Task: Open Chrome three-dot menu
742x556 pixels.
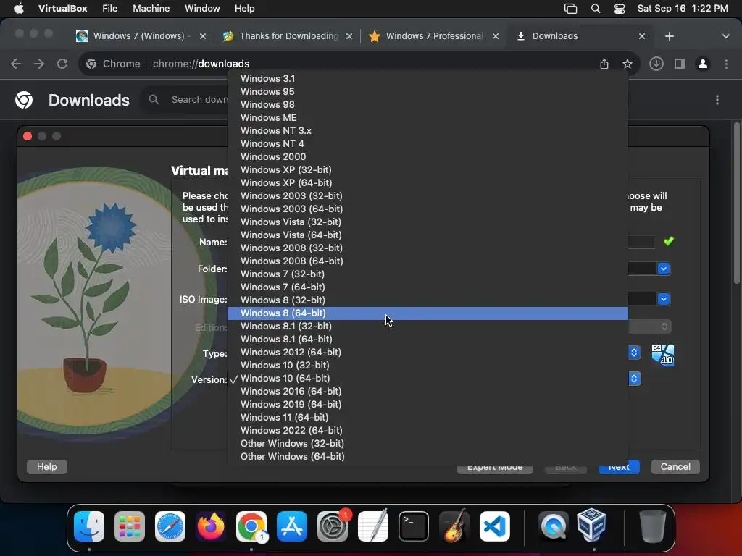Action: (x=726, y=64)
